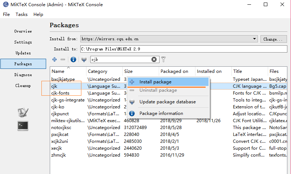Click size value 2485030

[133, 141]
